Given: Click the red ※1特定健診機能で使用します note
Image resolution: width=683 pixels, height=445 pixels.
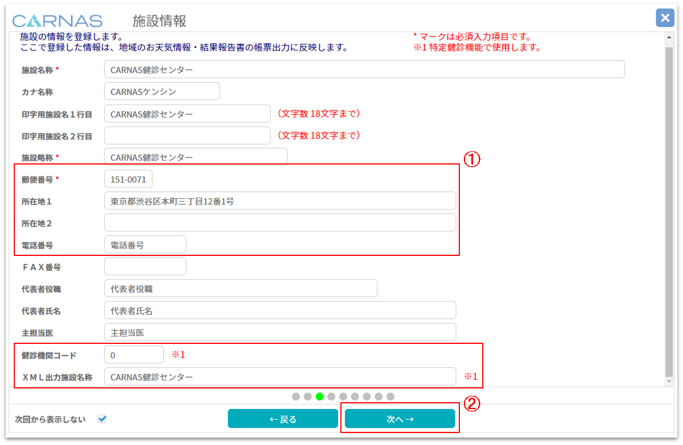Looking at the screenshot, I should click(x=477, y=47).
